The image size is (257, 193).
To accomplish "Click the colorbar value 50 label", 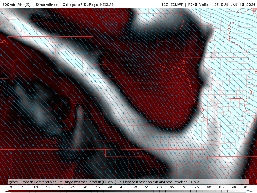I will (135, 187).
